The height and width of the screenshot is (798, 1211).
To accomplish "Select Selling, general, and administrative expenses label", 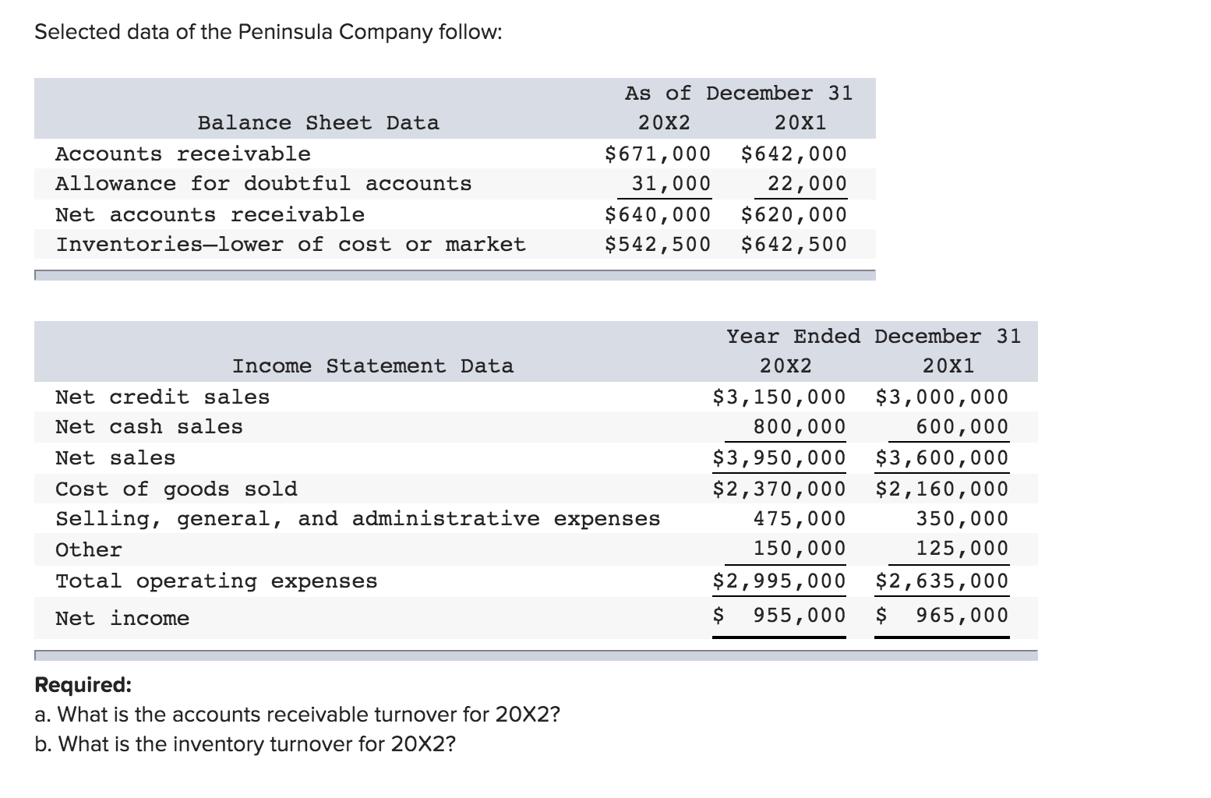I will coord(358,519).
